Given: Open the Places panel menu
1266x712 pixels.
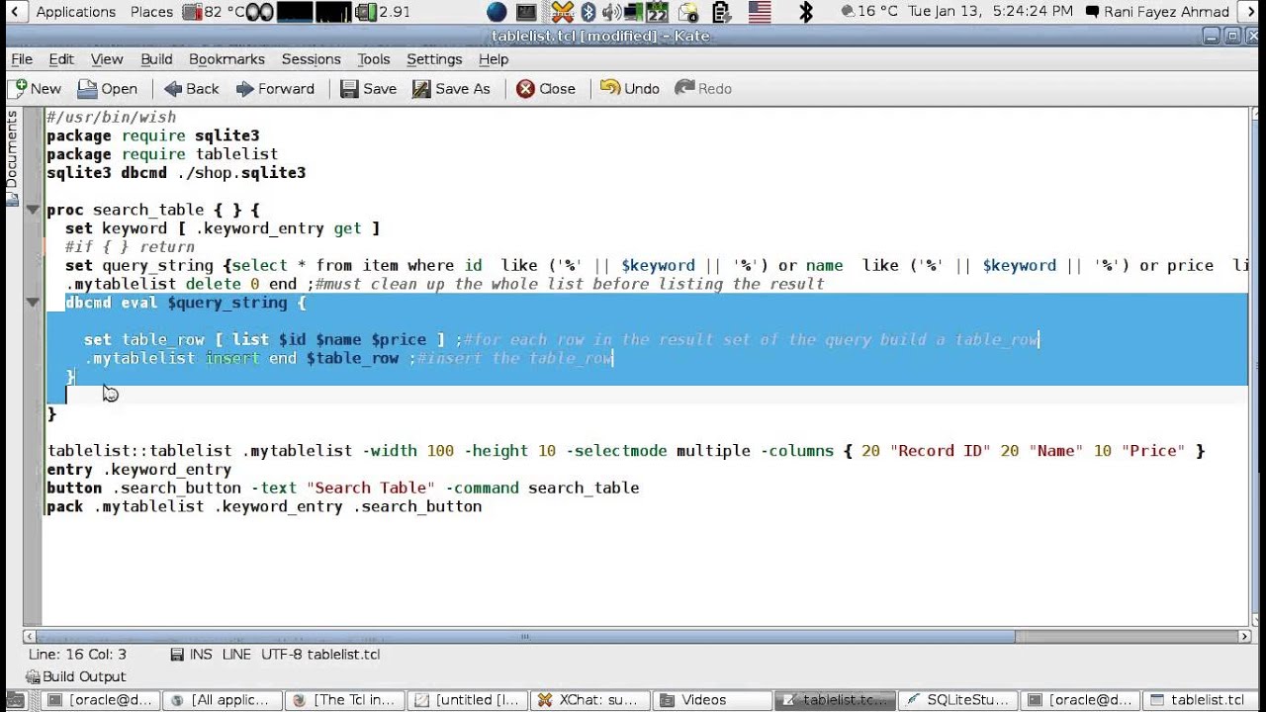Looking at the screenshot, I should tap(151, 12).
